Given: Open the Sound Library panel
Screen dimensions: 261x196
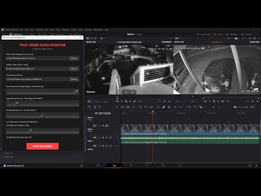Looking at the screenshot, I should coord(58,34).
